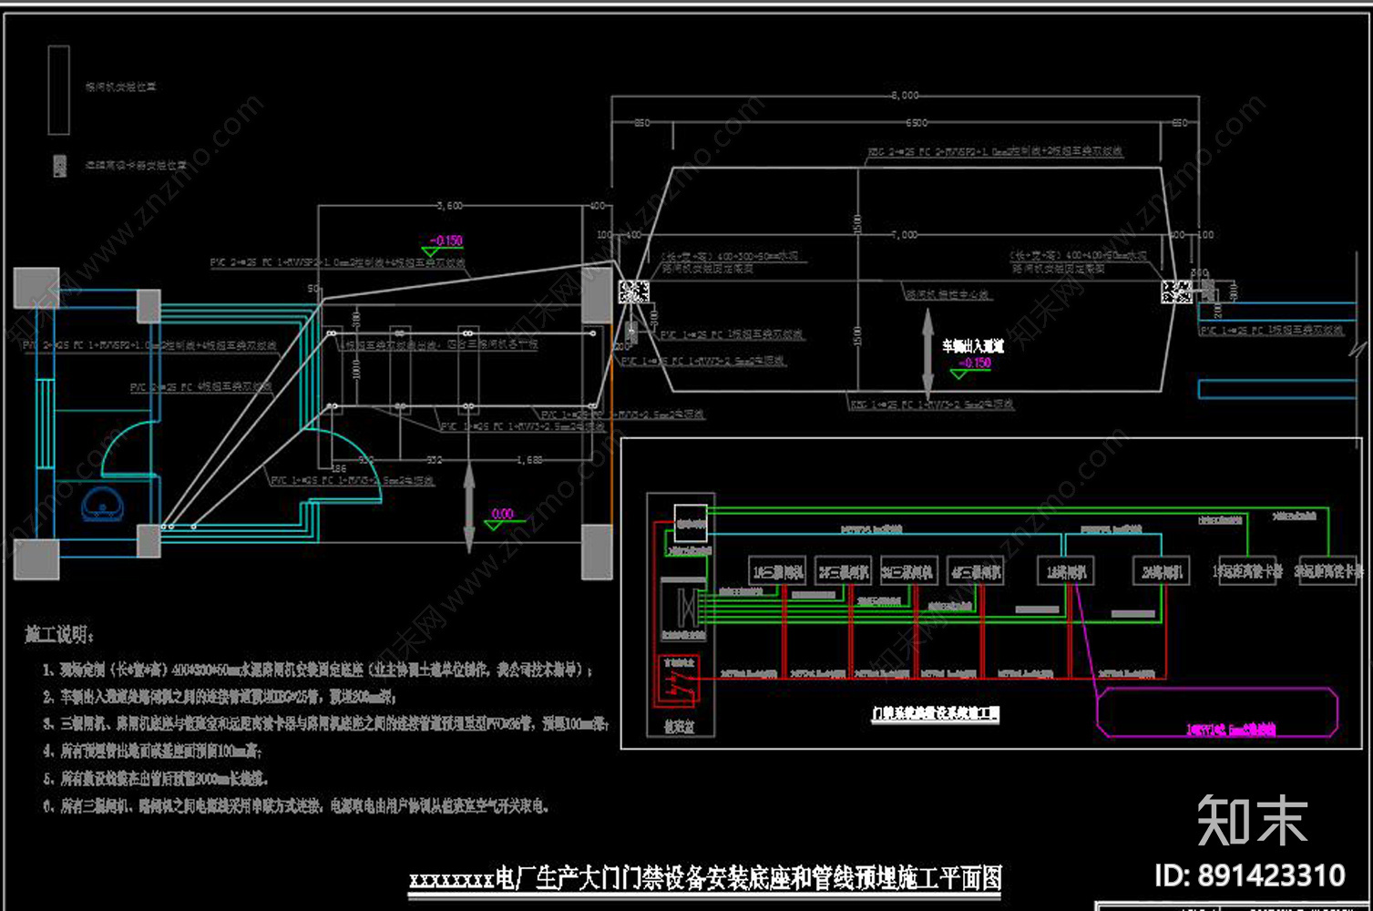Click construction note 2 line

[219, 697]
